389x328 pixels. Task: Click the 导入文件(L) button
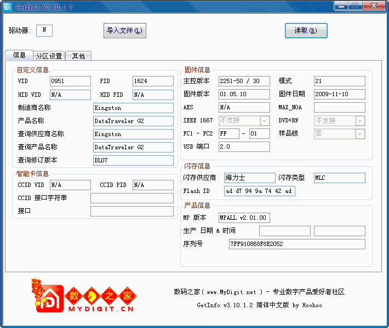[x=125, y=31]
